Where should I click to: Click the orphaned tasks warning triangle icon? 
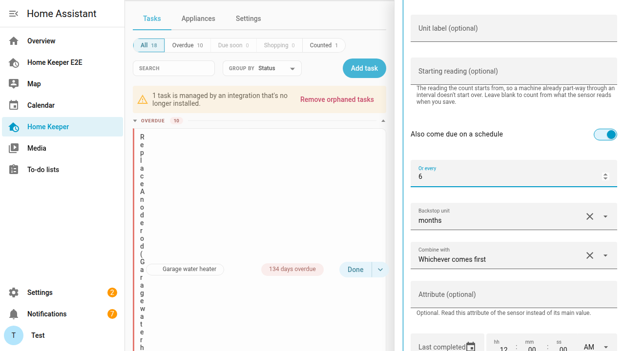(x=143, y=99)
